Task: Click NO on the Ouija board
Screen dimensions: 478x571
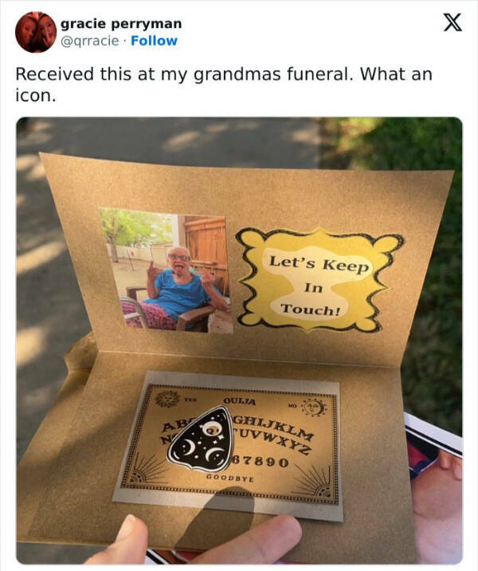Action: [293, 405]
